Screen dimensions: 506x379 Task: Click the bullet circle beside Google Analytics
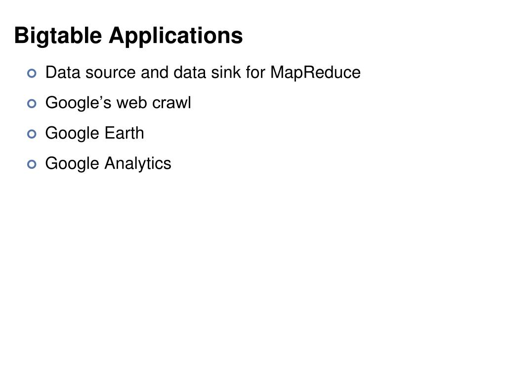click(x=32, y=164)
